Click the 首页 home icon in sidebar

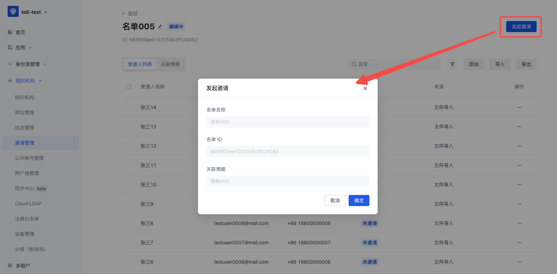[10, 32]
